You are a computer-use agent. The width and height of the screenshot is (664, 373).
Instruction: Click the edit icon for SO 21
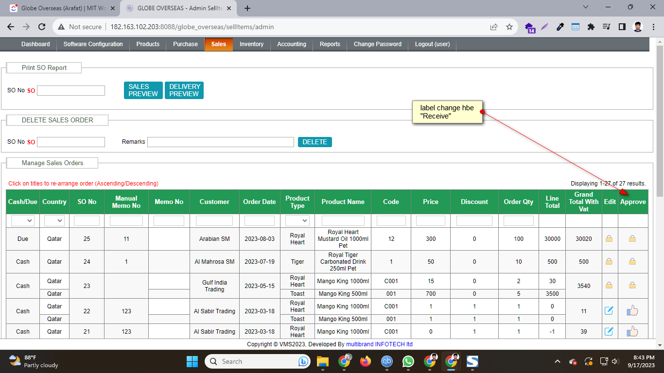pos(609,331)
